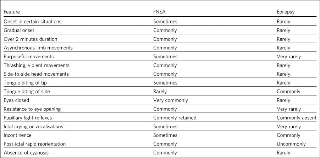
Task: Click the 'Gradual onset' feature cell
Action: pyautogui.click(x=19, y=31)
